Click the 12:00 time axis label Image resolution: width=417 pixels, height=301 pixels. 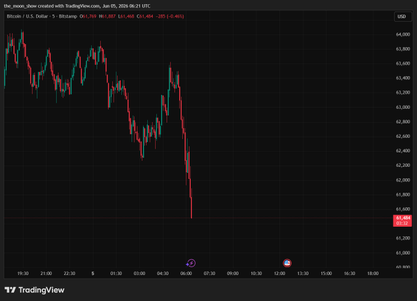[280, 273]
